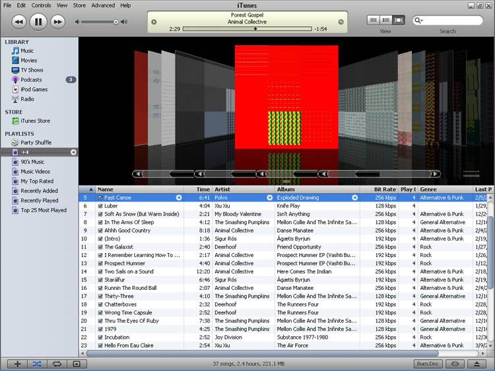Viewport: 495px width, 371px height.
Task: Click the rewind previous track button
Action: click(19, 22)
